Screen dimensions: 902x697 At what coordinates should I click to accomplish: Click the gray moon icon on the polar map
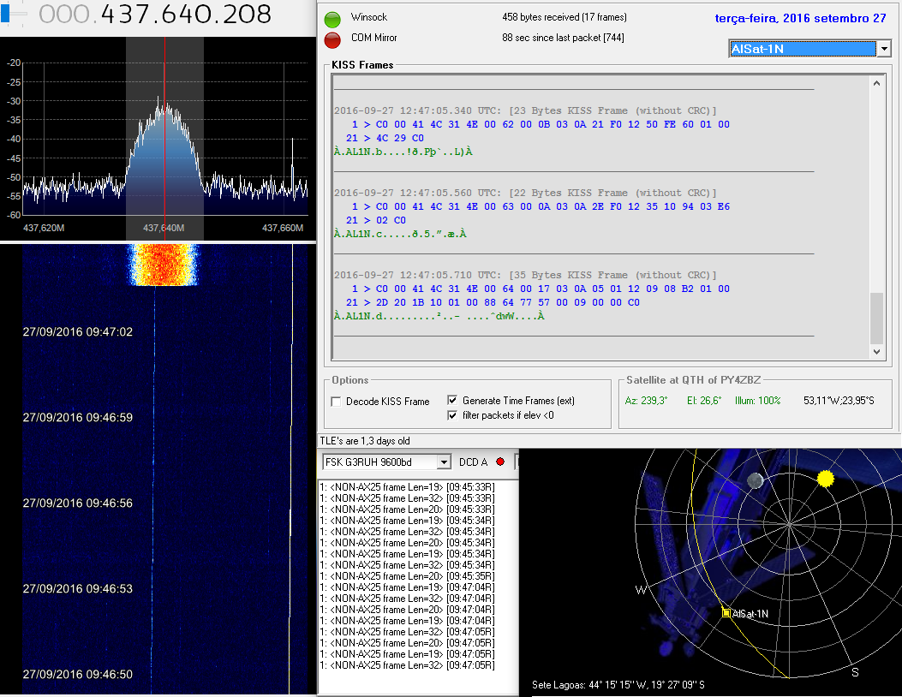(x=755, y=481)
